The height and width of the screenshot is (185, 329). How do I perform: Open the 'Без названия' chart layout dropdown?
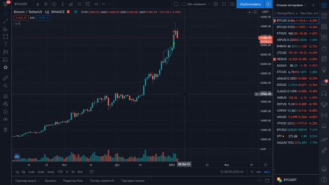pyautogui.click(x=196, y=4)
